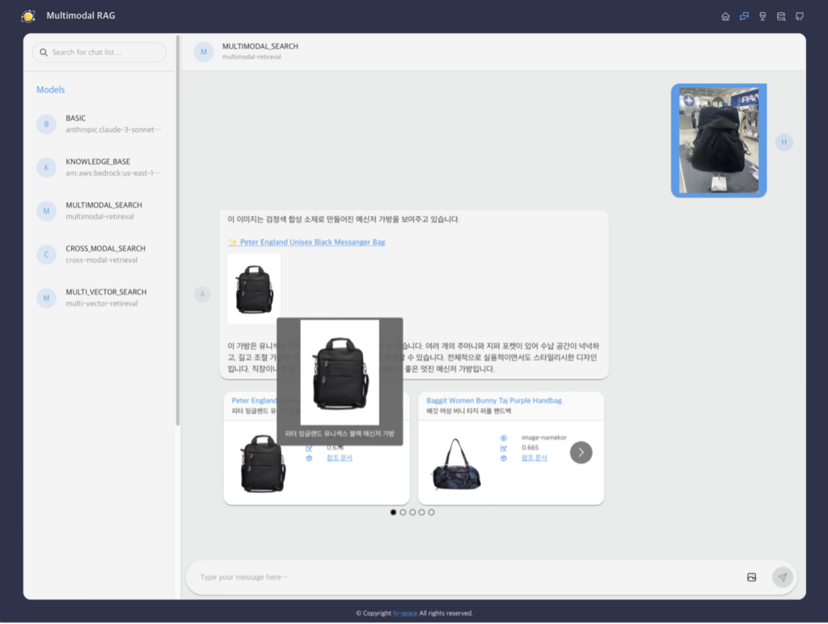
Task: Open the hi-space link in the footer
Action: pyautogui.click(x=405, y=613)
